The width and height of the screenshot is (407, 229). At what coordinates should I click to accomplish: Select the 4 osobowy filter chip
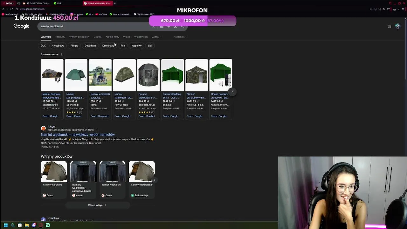tap(58, 46)
